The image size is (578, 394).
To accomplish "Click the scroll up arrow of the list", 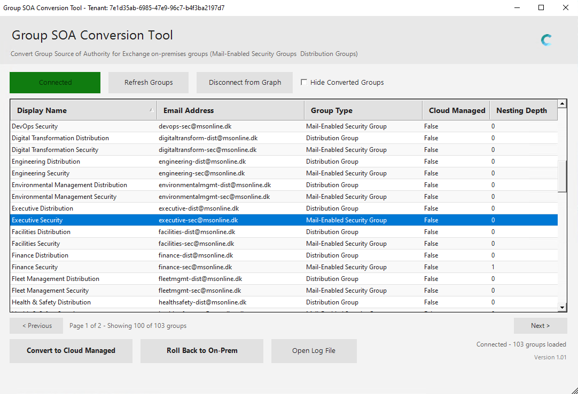I will 562,103.
